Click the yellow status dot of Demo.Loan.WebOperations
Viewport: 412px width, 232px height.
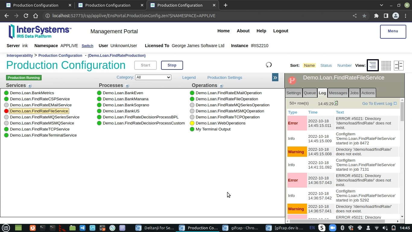click(x=192, y=123)
